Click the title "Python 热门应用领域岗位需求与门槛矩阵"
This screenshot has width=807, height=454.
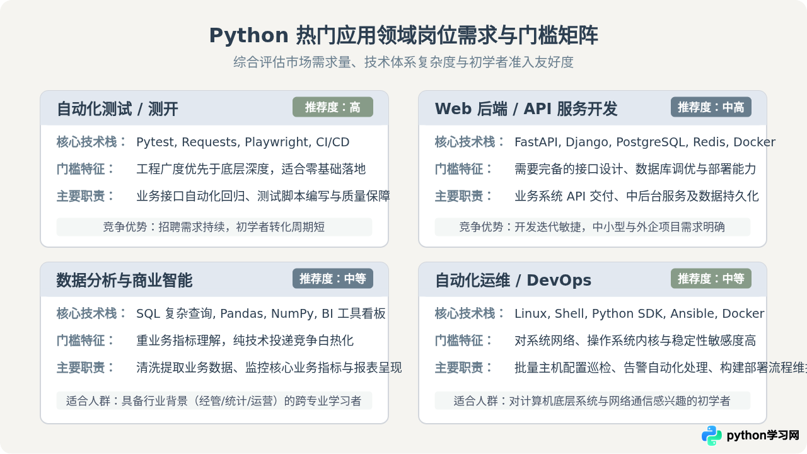coord(403,36)
